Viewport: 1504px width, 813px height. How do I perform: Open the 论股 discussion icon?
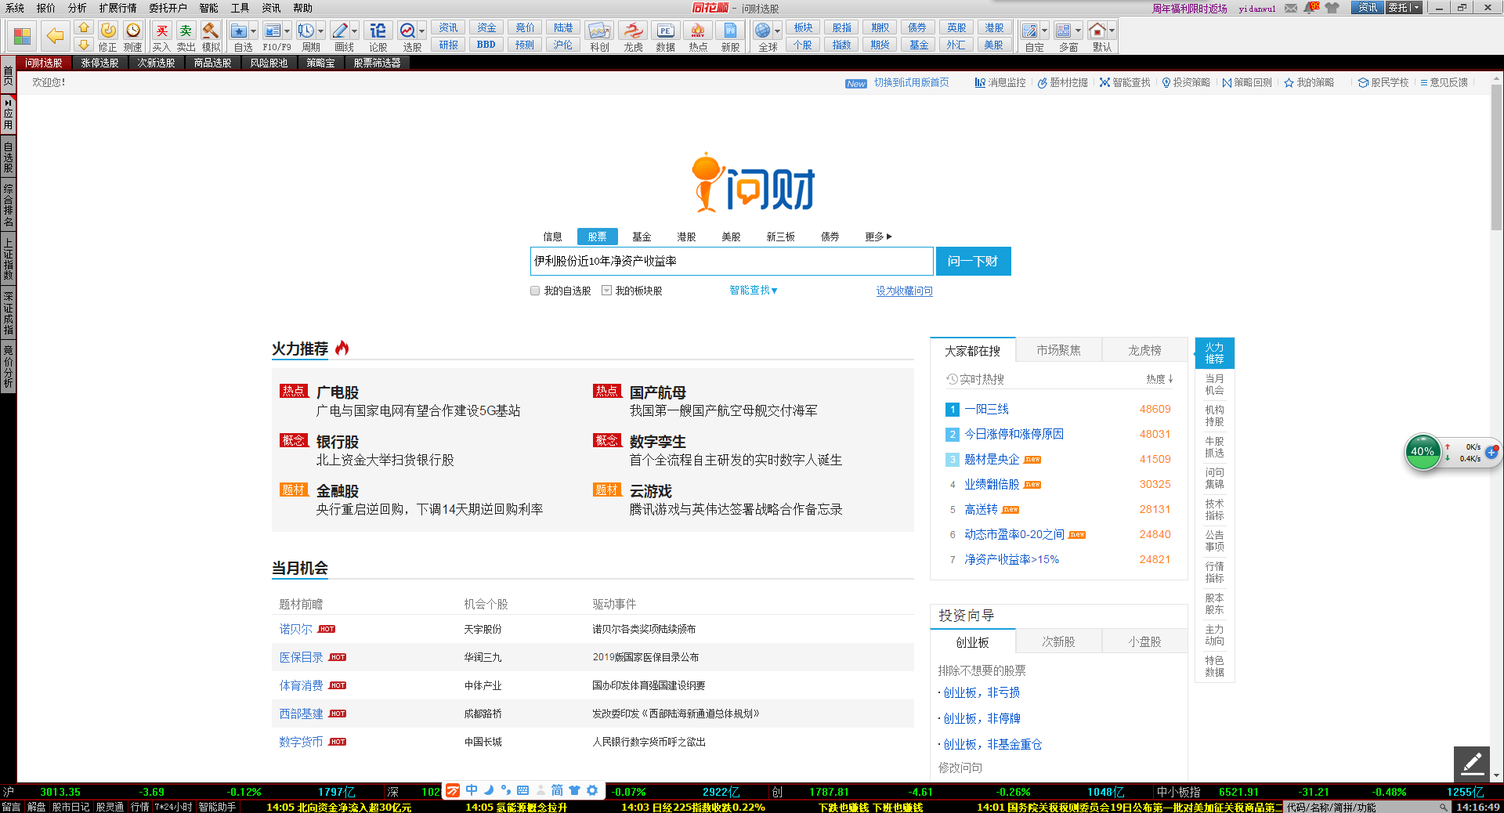[378, 31]
